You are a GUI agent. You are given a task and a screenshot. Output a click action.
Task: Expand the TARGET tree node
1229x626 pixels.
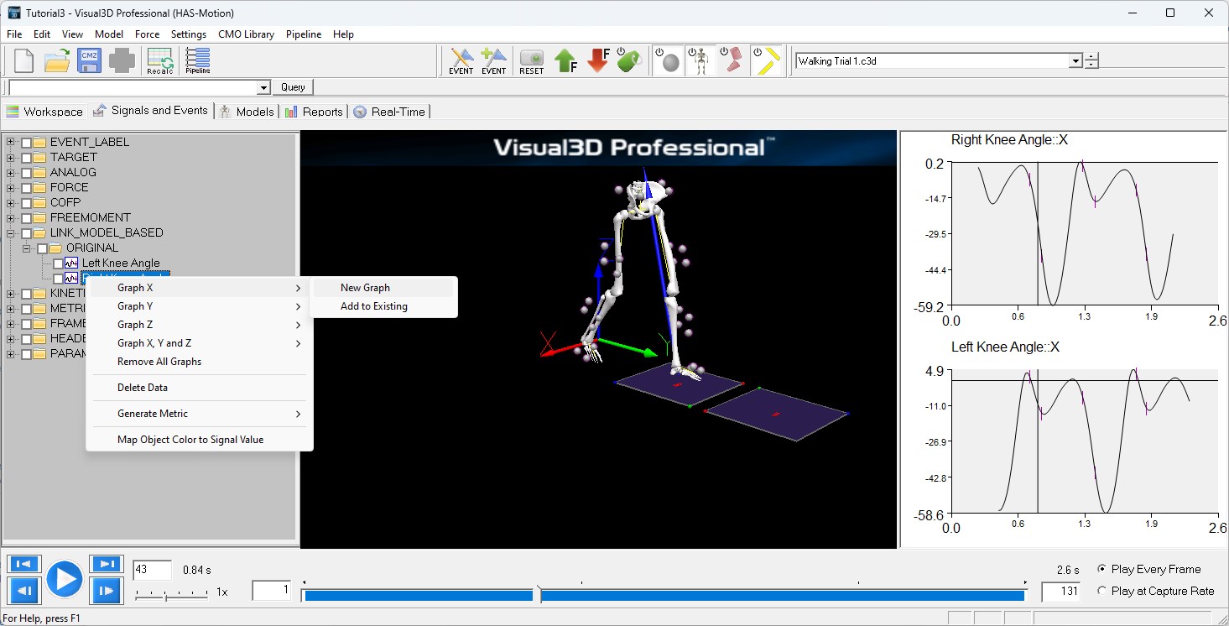coord(11,157)
